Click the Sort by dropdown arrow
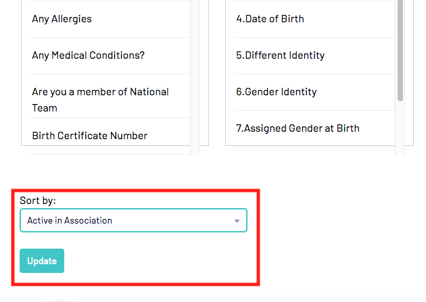Image resolution: width=426 pixels, height=302 pixels. (x=237, y=221)
